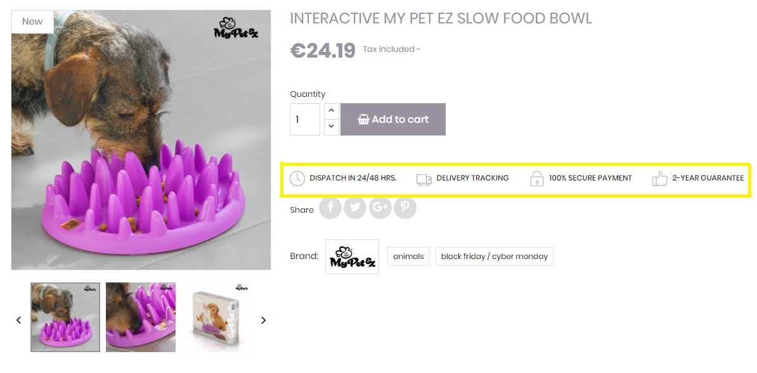Open the black friday / cyber monday tag
The height and width of the screenshot is (373, 757).
pyautogui.click(x=494, y=256)
